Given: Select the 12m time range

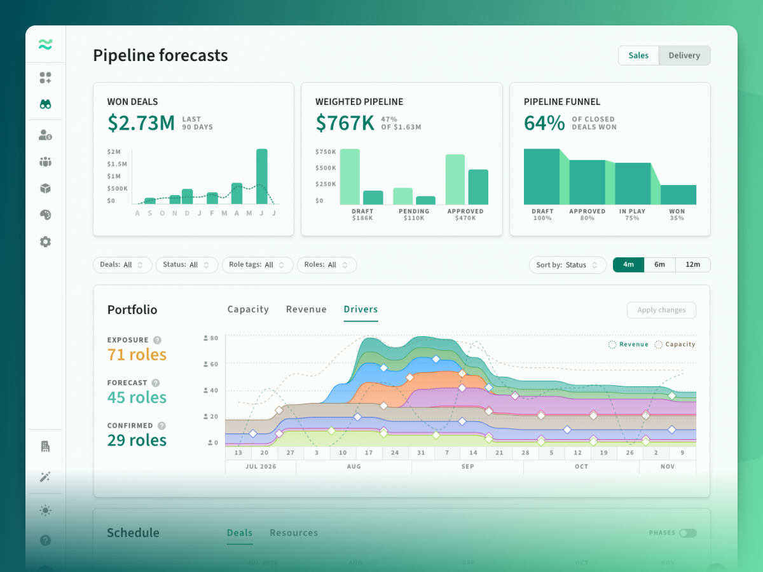Looking at the screenshot, I should coord(692,265).
